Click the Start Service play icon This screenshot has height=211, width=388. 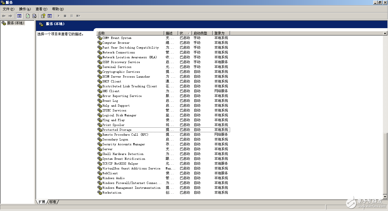[59, 16]
